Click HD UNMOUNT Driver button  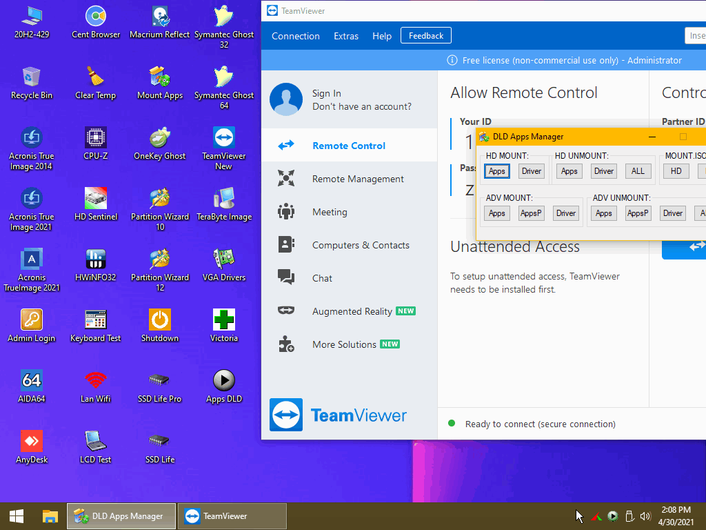[x=604, y=171]
